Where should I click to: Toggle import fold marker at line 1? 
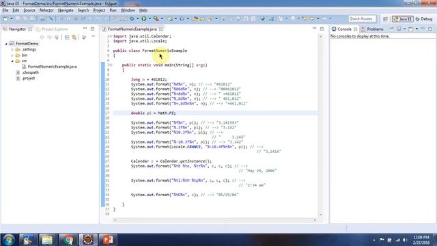tap(111, 36)
